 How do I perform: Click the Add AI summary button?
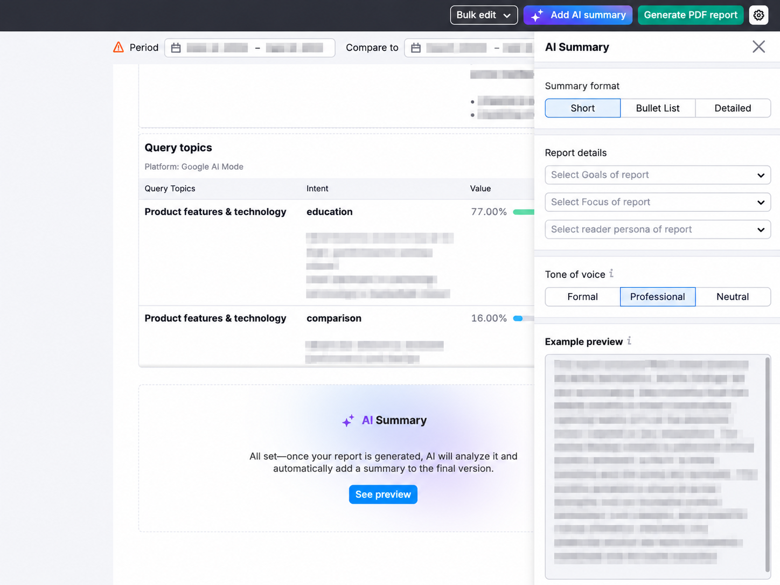pyautogui.click(x=578, y=15)
